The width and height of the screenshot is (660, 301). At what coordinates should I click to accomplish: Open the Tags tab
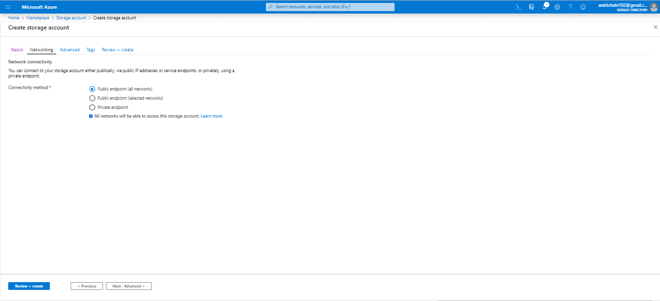tap(90, 49)
